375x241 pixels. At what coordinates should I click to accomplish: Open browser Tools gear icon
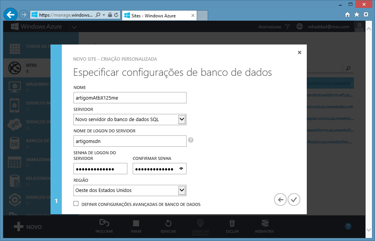click(x=366, y=15)
